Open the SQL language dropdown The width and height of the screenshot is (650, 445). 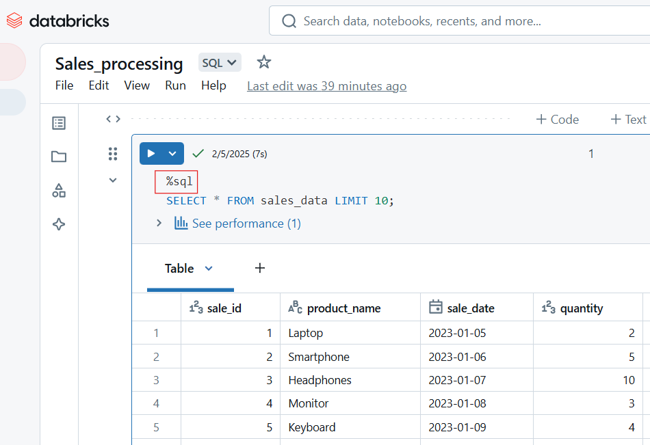pyautogui.click(x=220, y=63)
